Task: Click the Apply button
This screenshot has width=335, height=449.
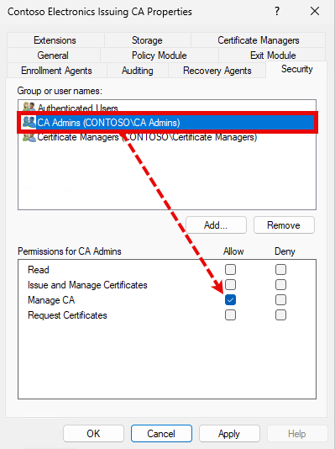Action: pyautogui.click(x=229, y=434)
